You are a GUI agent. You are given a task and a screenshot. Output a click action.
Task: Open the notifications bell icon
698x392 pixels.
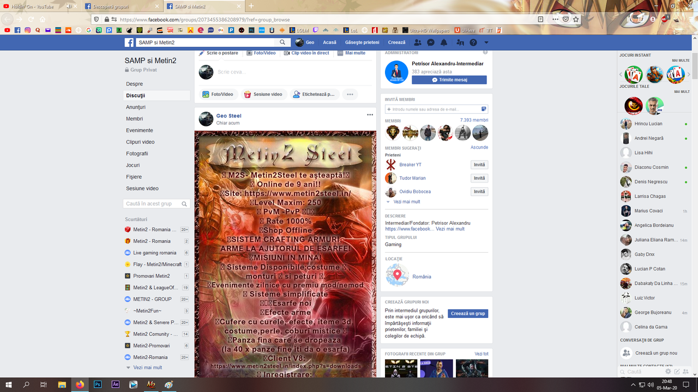[444, 42]
